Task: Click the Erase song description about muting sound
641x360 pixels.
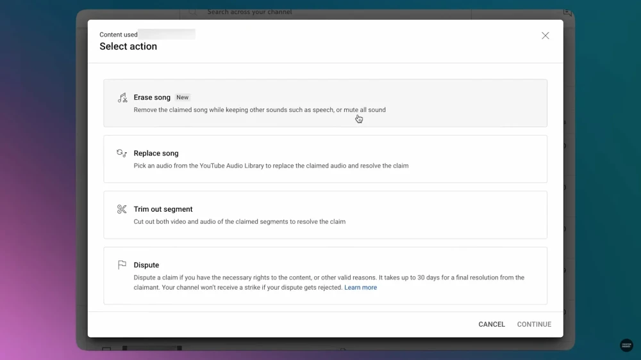Action: click(260, 110)
